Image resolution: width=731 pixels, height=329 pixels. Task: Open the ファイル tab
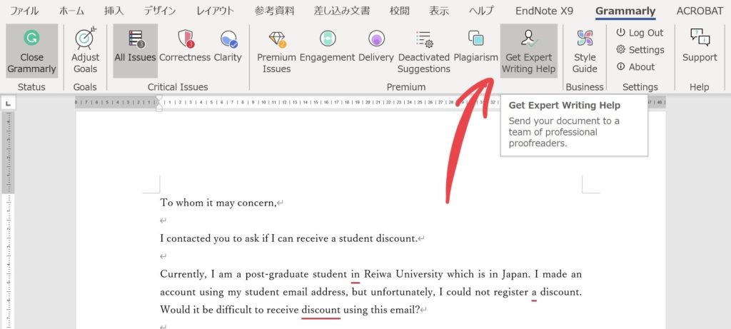[x=24, y=11]
